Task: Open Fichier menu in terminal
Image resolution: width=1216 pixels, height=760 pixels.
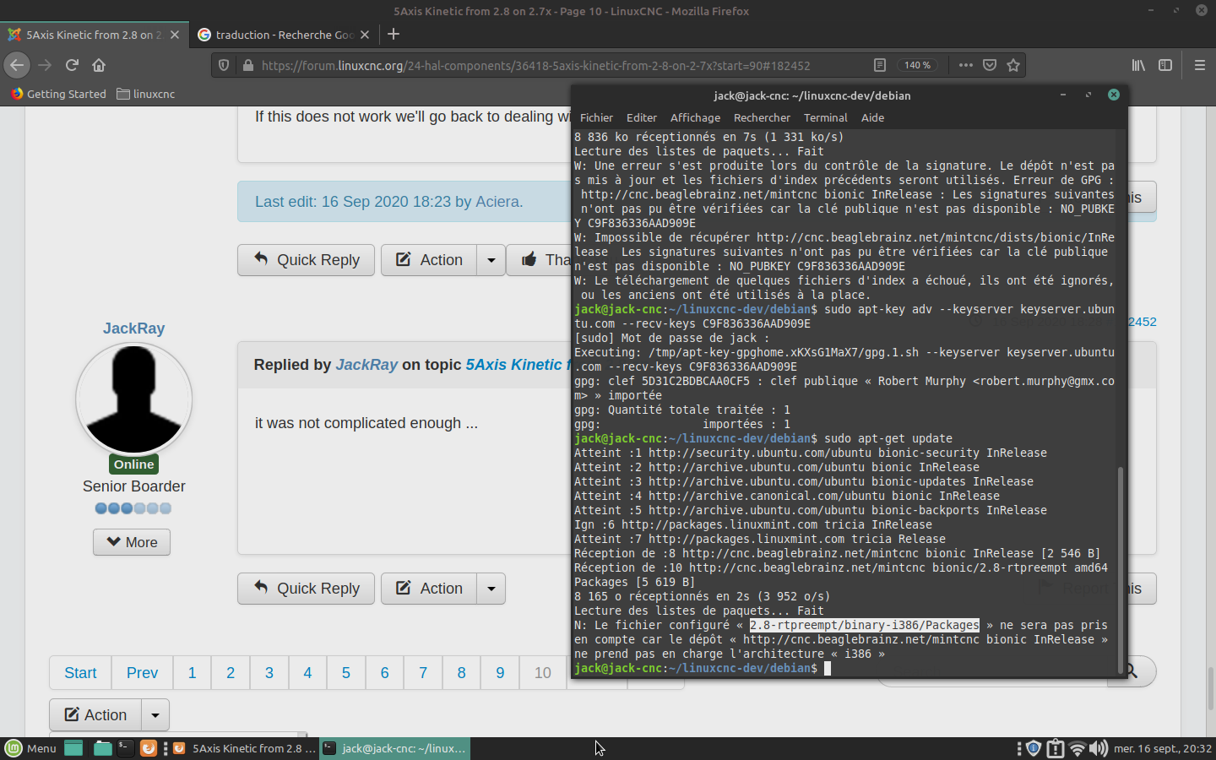Action: coord(596,117)
